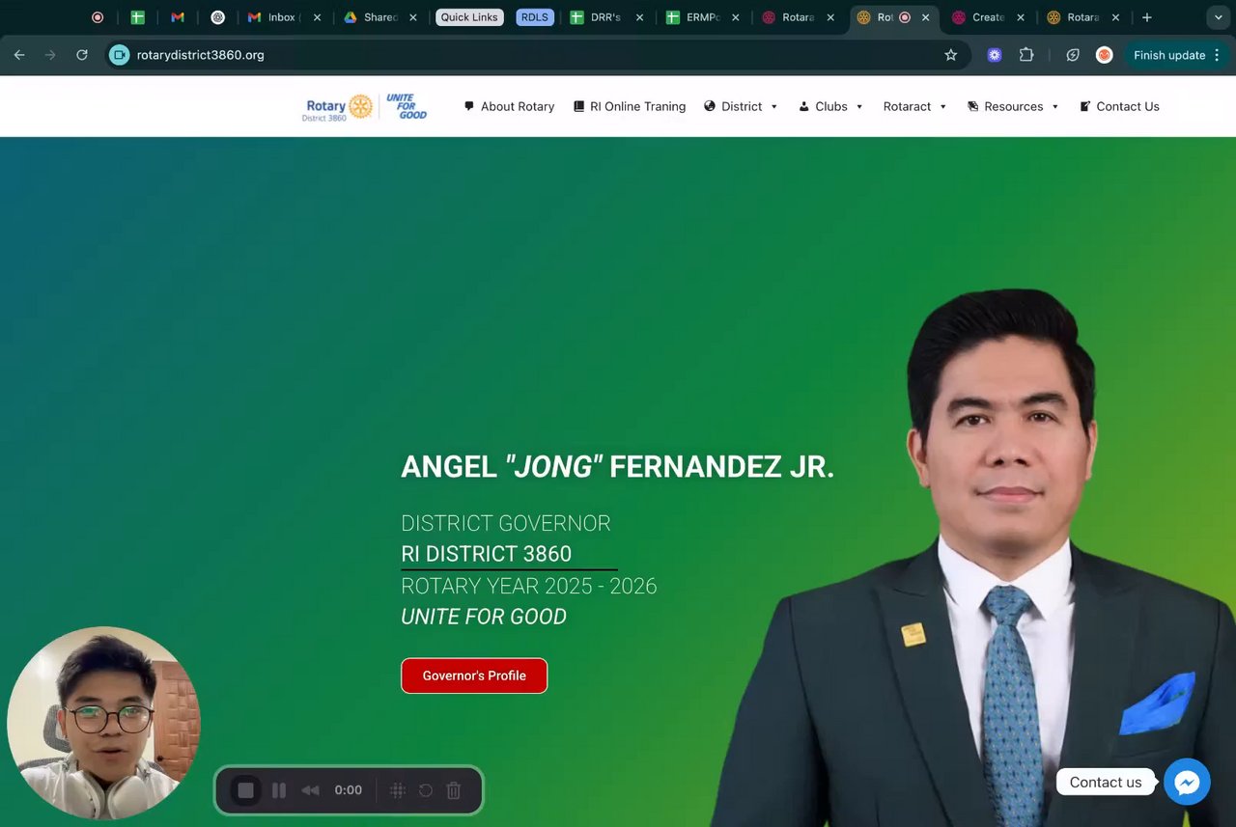Switch to the pinned ChatGPT-style tab
1236x827 pixels.
point(218,17)
